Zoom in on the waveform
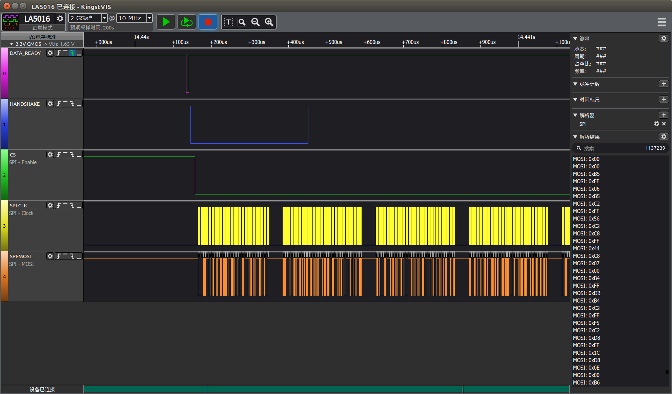Screen dimensions: 672x394 pyautogui.click(x=269, y=22)
